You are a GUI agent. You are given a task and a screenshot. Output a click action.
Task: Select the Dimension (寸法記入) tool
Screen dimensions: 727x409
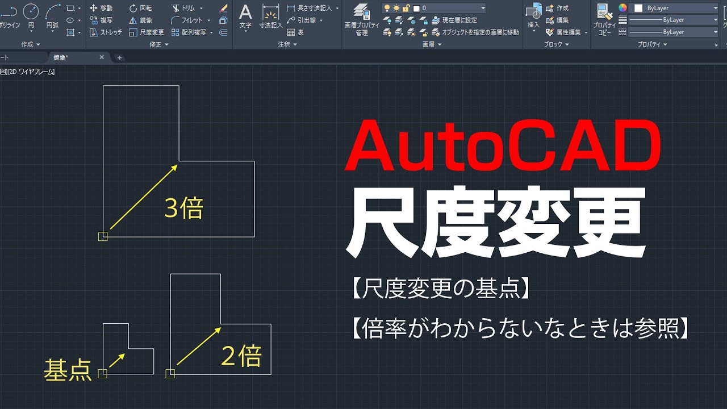tap(270, 16)
